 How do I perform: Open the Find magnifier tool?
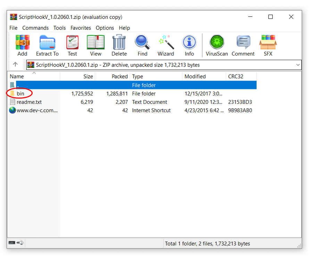coord(142,45)
